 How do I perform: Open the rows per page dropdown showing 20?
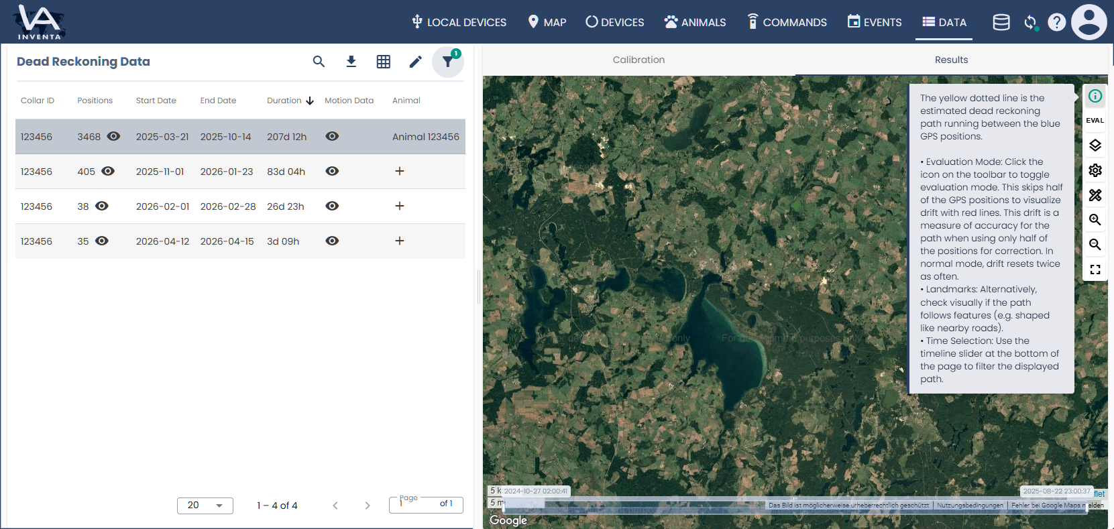click(205, 506)
